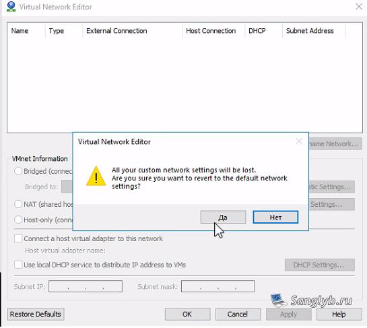Image resolution: width=367 pixels, height=328 pixels.
Task: Click the Virtual Network Editor globe icon
Action: pyautogui.click(x=11, y=7)
